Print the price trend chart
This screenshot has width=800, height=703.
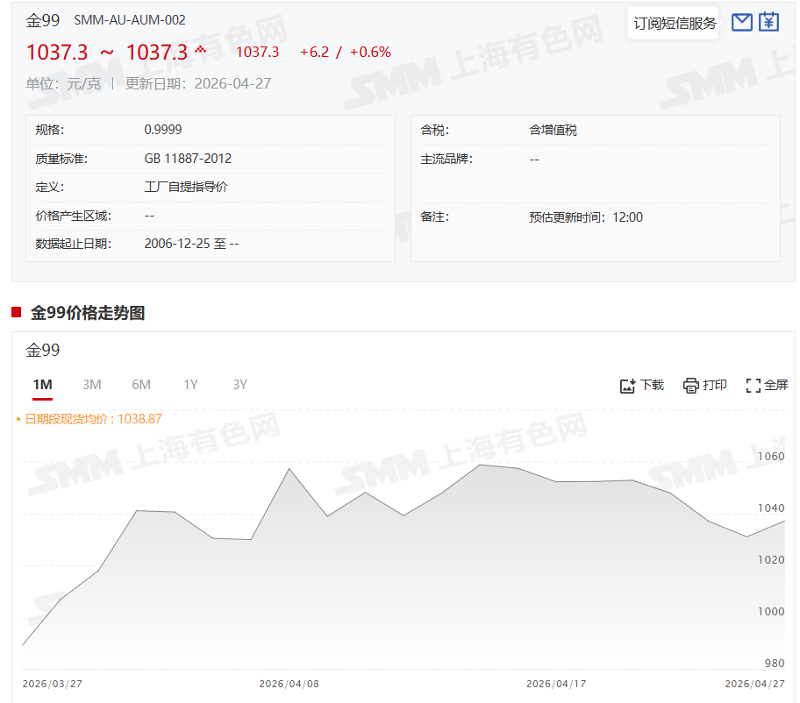click(x=705, y=385)
